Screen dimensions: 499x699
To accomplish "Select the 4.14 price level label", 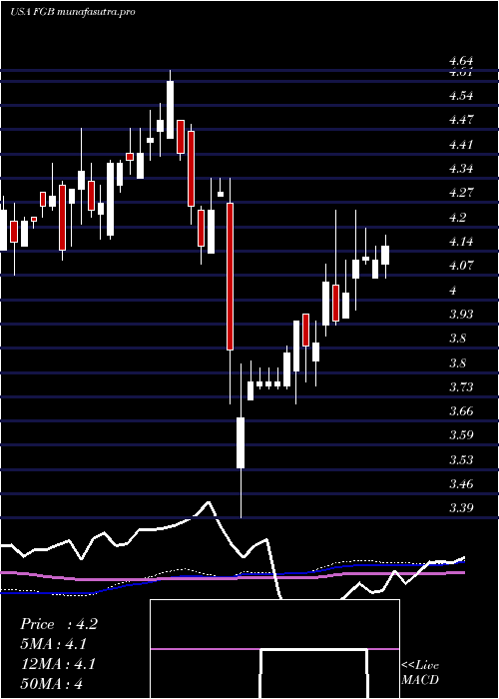I will click(x=461, y=242).
